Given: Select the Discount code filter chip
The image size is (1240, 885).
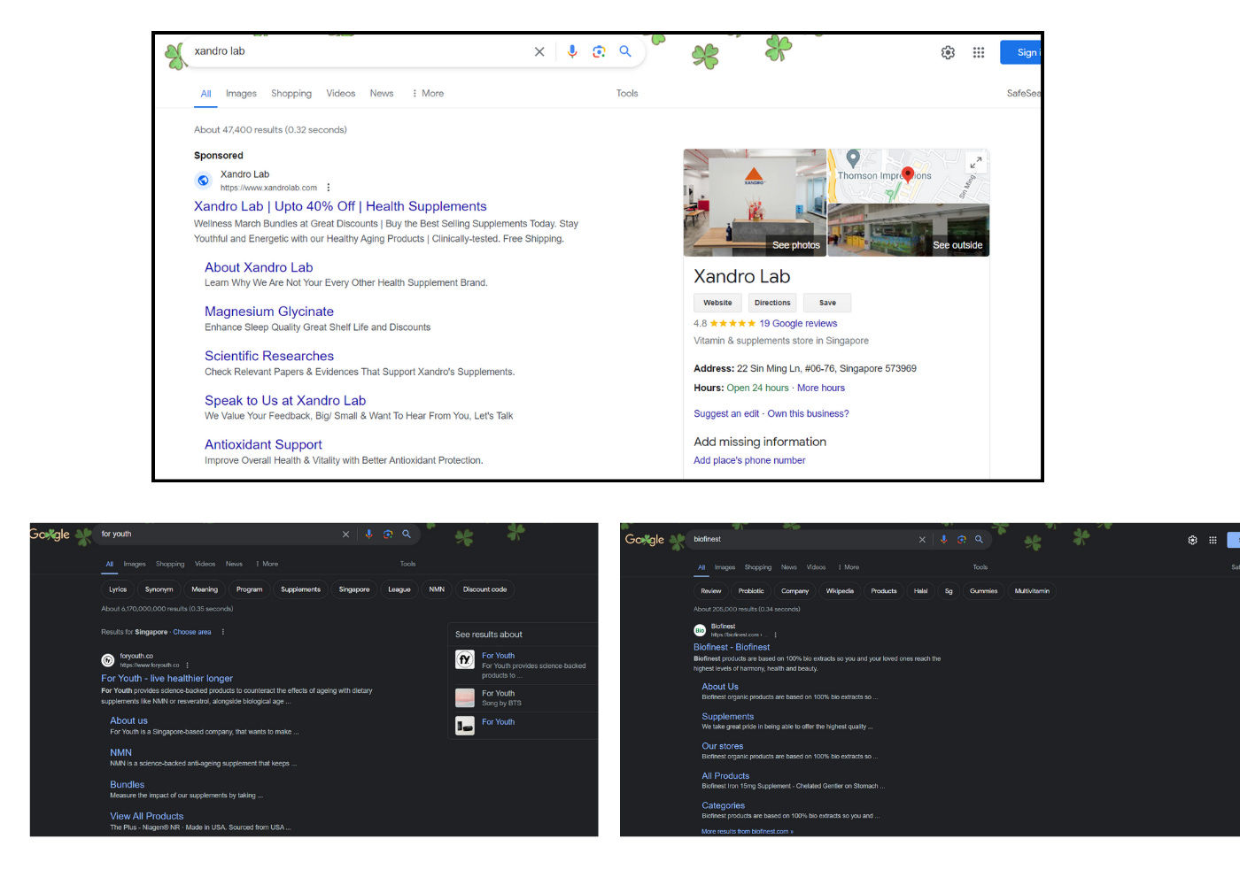Looking at the screenshot, I should coord(485,589).
